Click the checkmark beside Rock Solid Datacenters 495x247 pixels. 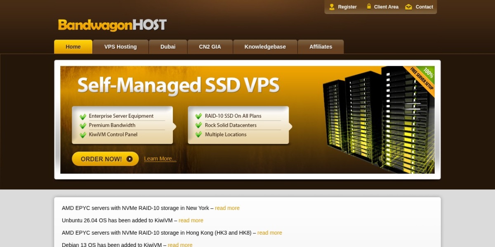199,126
